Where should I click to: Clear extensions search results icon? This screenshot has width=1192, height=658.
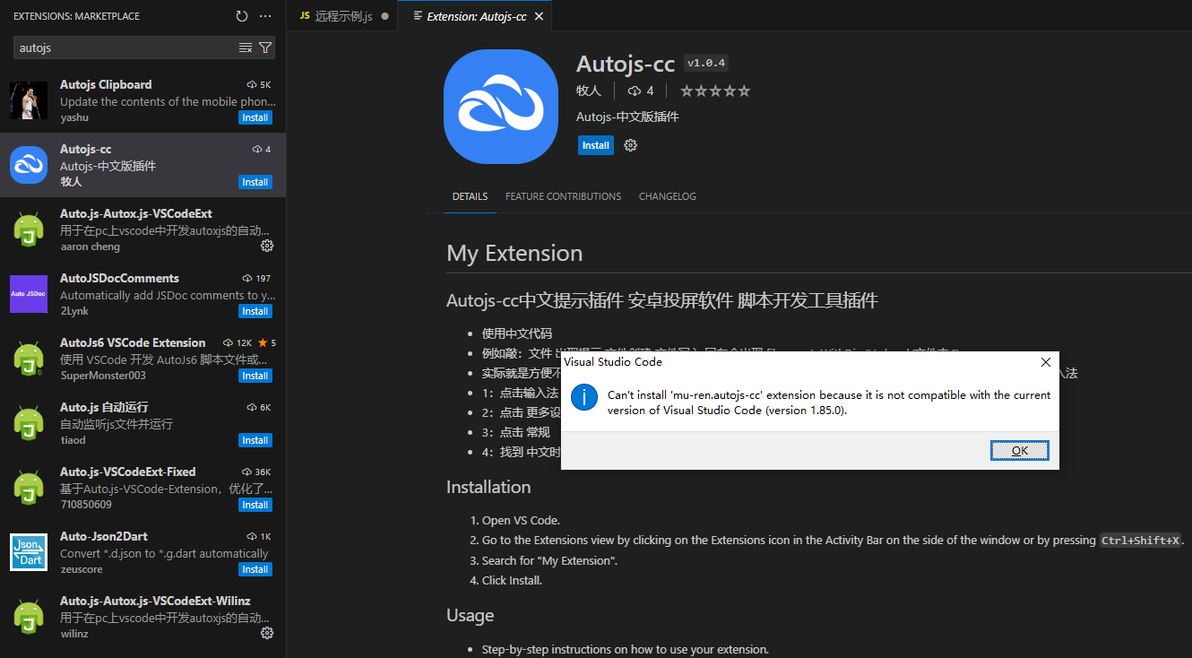[246, 48]
